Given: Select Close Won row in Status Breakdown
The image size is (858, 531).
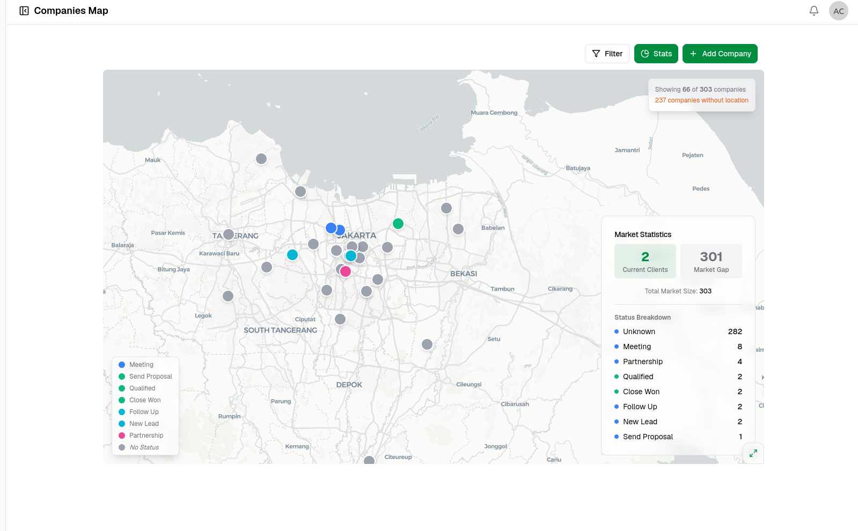Looking at the screenshot, I should (x=678, y=392).
